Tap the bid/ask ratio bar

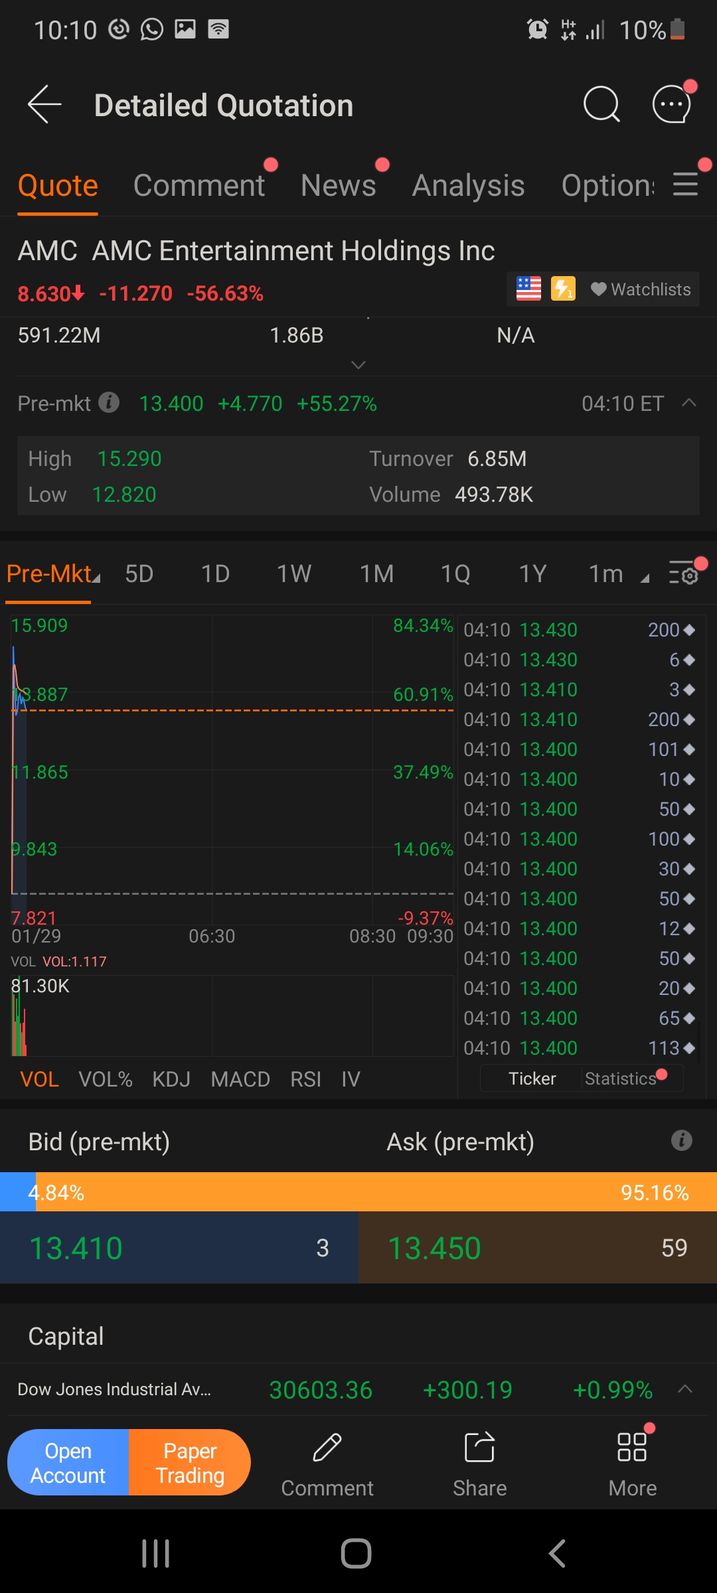358,1192
